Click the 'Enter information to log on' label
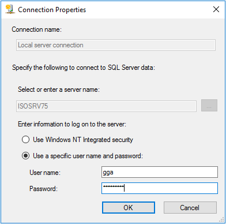226x224 pixels. [72, 124]
